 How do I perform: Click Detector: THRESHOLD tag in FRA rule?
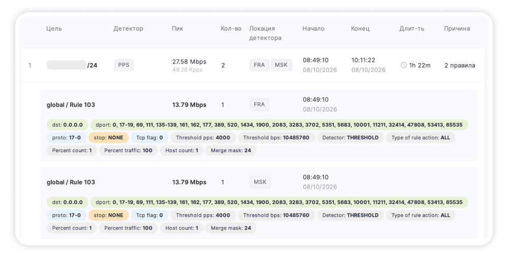coord(350,137)
